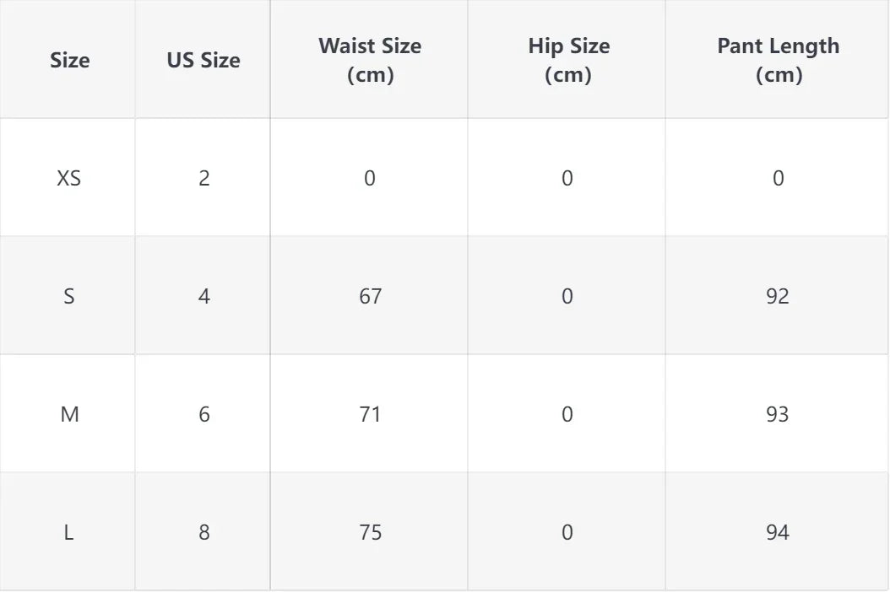
Task: Click US size 4 cell
Action: coord(204,296)
